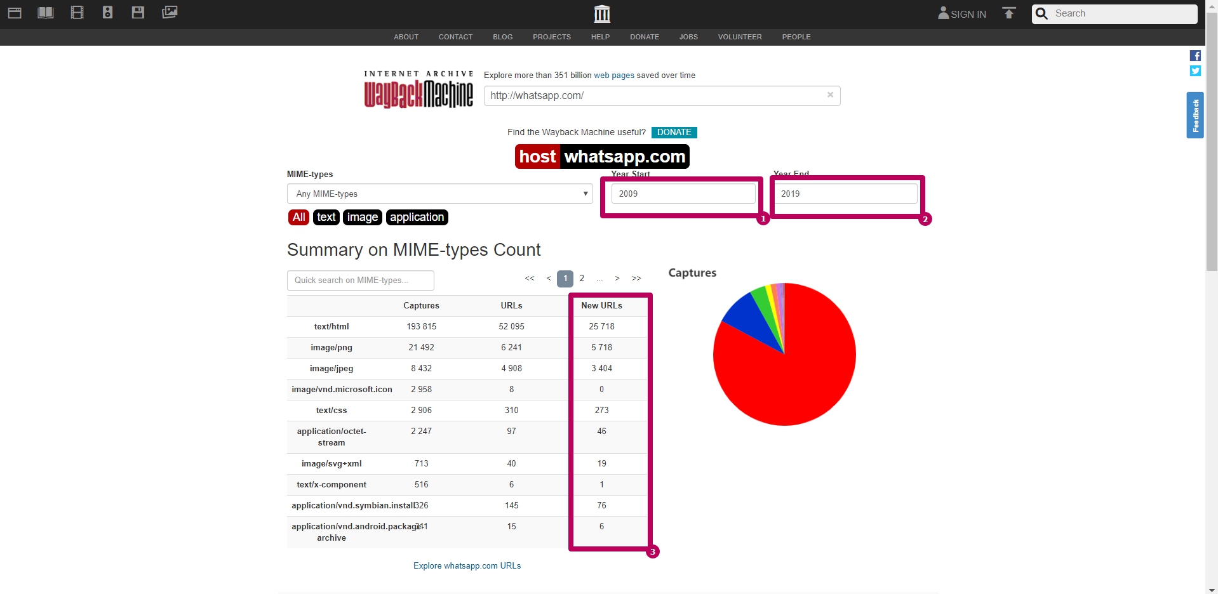This screenshot has height=594, width=1218.
Task: Click the application/octet-stream row label
Action: (x=331, y=437)
